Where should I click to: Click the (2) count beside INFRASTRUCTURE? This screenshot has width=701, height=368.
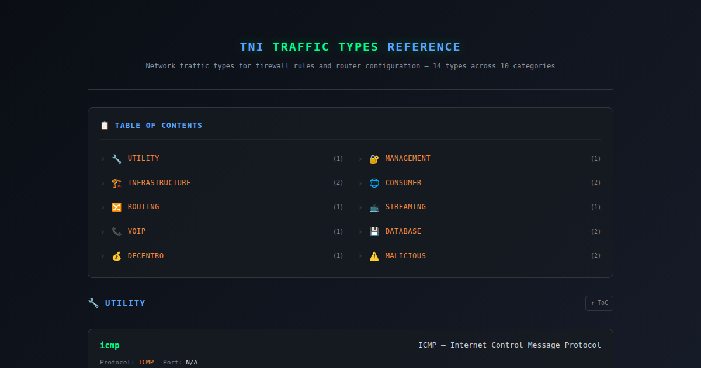pyautogui.click(x=338, y=183)
